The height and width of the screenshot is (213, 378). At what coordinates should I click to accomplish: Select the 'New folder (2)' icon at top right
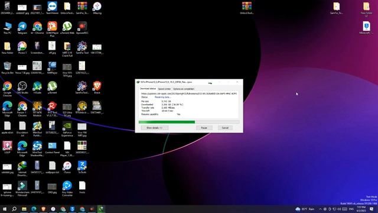366,9
